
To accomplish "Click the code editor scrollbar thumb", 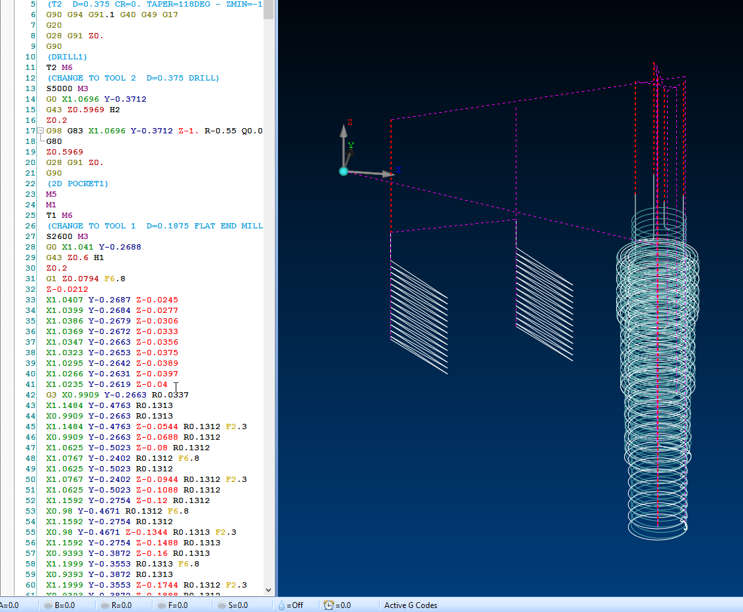I will click(269, 9).
